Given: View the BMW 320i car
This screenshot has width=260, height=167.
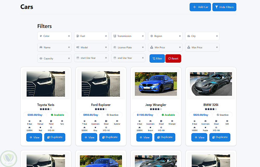Looking at the screenshot, I should pos(199,137).
